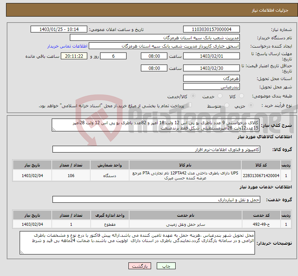Click the کد خدمت column header
Screen dimensions: 298x276
point(261,215)
